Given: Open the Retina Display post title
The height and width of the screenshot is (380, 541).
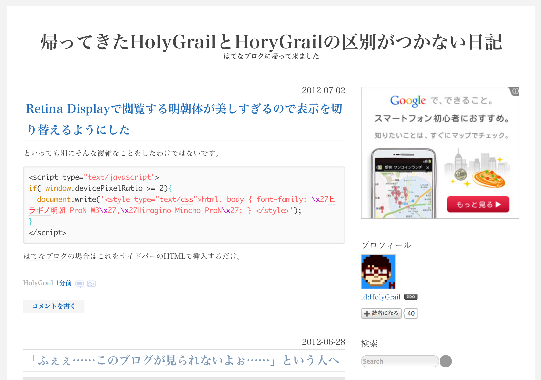Looking at the screenshot, I should coord(184,119).
